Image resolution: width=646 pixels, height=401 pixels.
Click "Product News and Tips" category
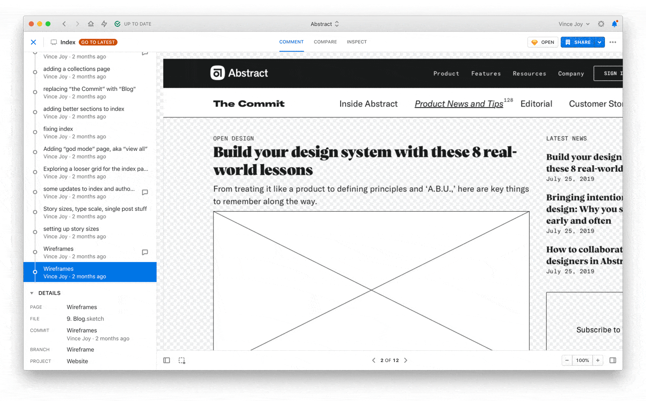459,104
